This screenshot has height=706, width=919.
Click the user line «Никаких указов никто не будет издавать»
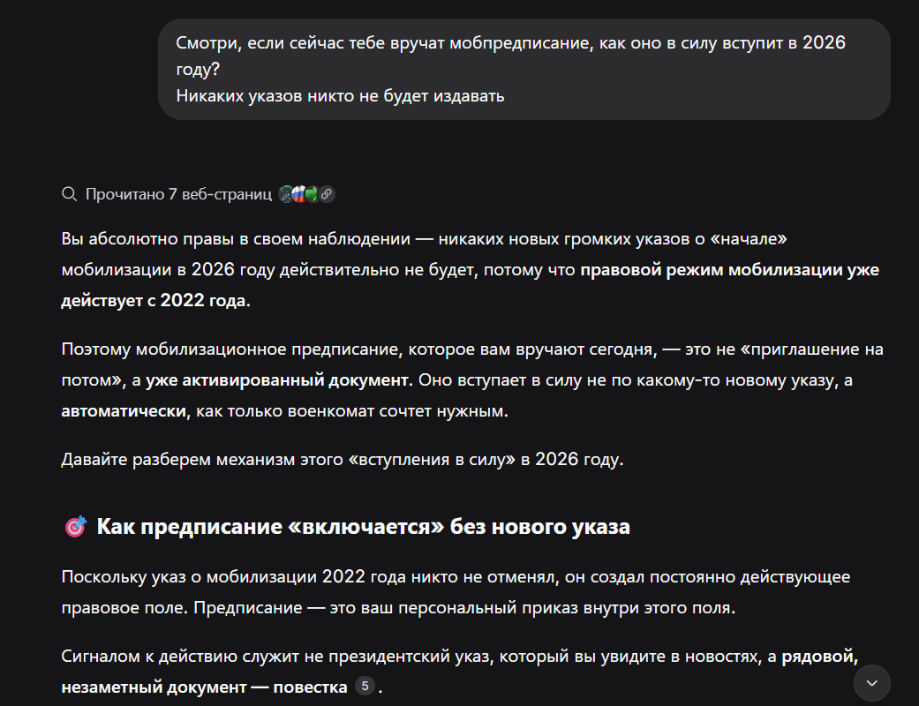340,95
